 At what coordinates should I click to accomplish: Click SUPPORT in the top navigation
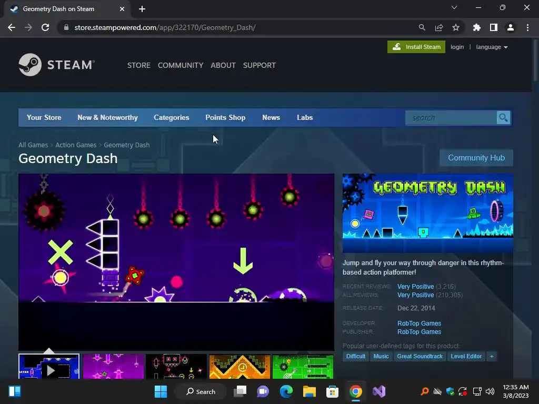point(259,65)
